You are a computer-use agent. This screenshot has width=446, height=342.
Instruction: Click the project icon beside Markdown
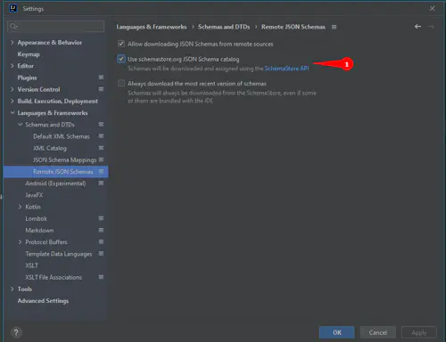click(x=101, y=230)
